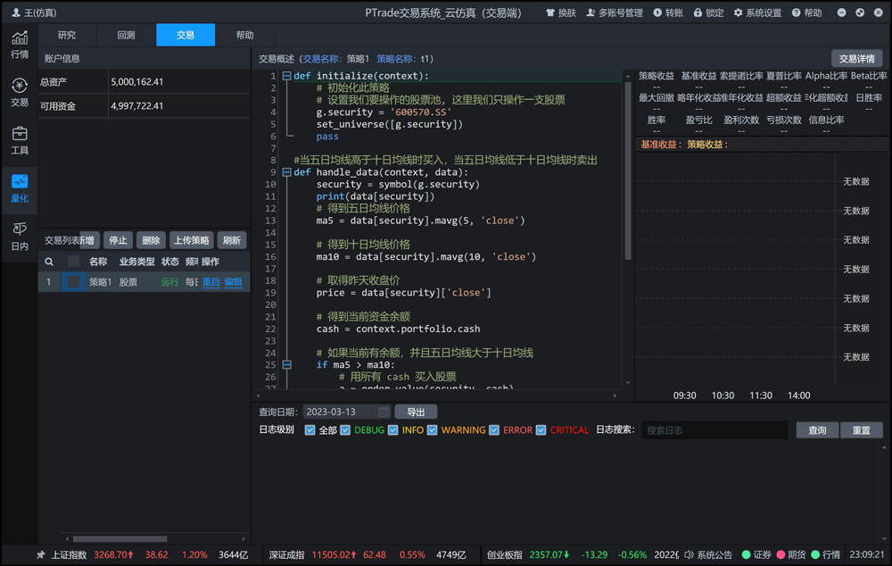Click the code editor scroll-down arrow
The width and height of the screenshot is (892, 566).
[628, 383]
